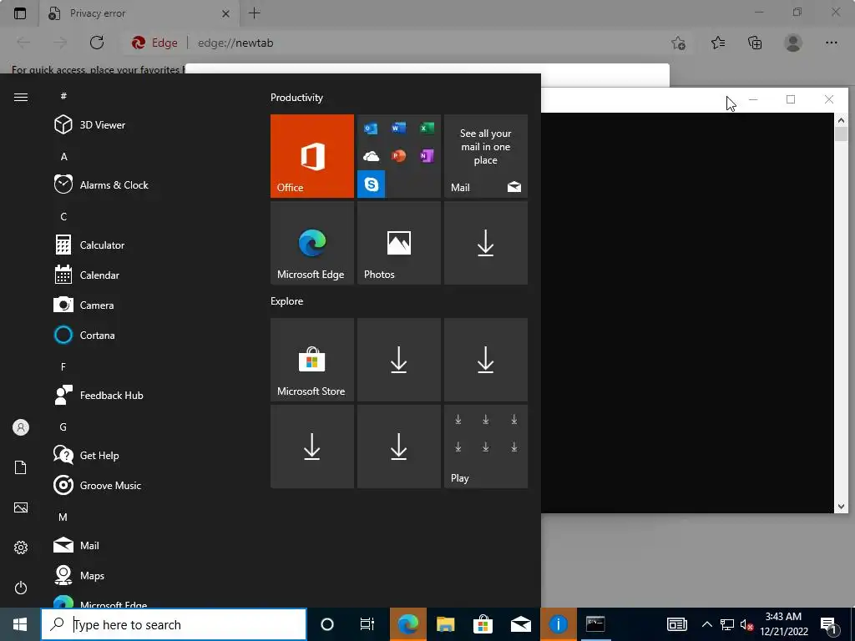Open the notification Action Center

[x=829, y=624]
